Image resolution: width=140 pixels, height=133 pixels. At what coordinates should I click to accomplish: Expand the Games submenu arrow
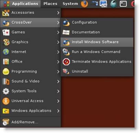point(58,32)
